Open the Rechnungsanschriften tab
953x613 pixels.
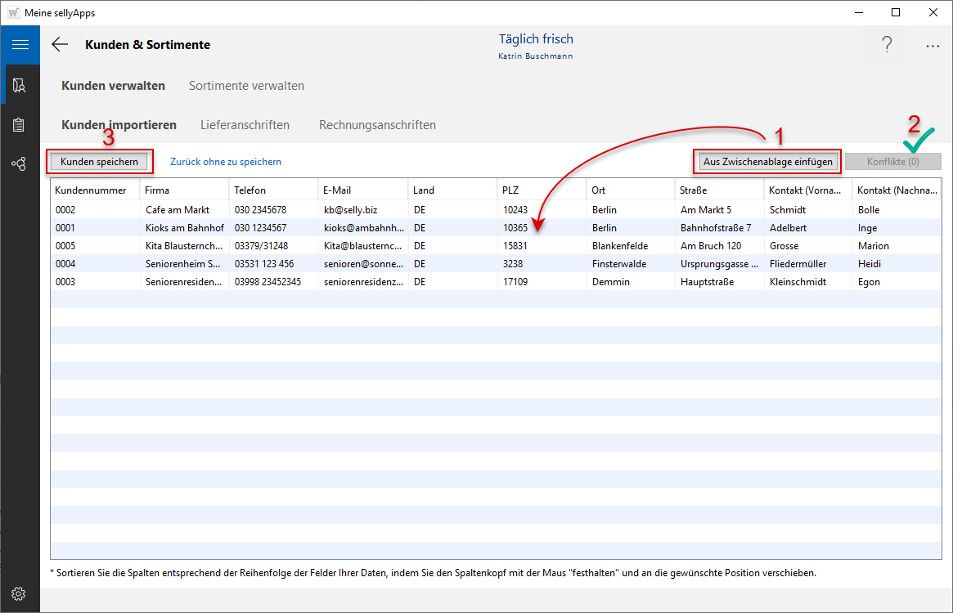pos(377,125)
